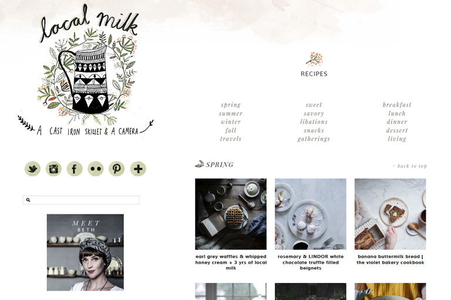Screen dimensions: 451x300
Task: Choose the gatherings category link
Action: 314,139
